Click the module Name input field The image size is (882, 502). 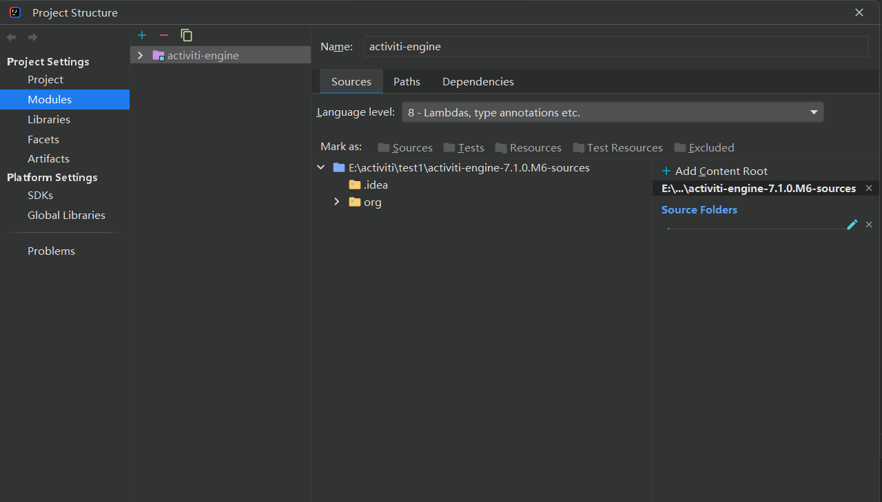click(615, 47)
